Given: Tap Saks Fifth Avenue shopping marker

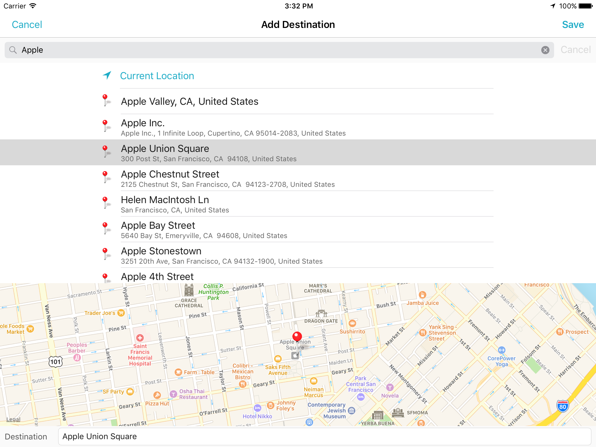Looking at the screenshot, I should [278, 359].
